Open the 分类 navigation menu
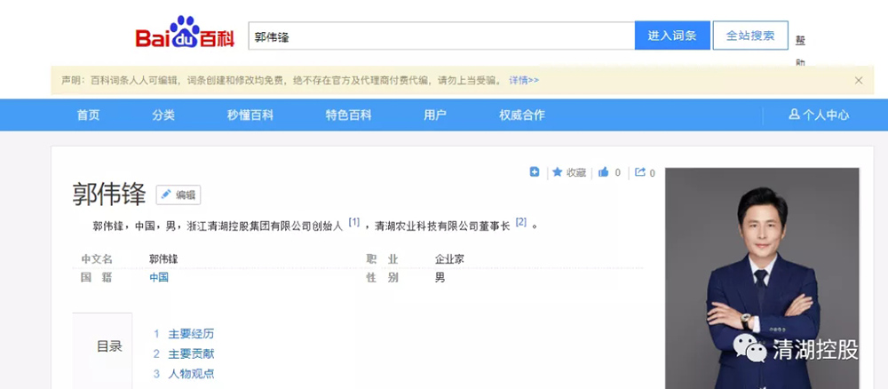Viewport: 888px width, 389px height. click(163, 115)
